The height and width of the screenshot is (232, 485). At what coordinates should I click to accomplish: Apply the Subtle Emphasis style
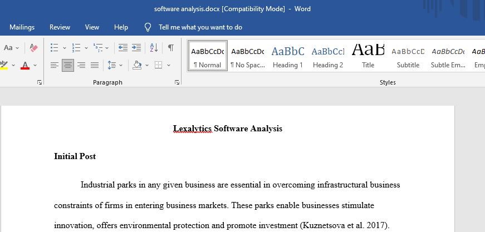tap(448, 56)
